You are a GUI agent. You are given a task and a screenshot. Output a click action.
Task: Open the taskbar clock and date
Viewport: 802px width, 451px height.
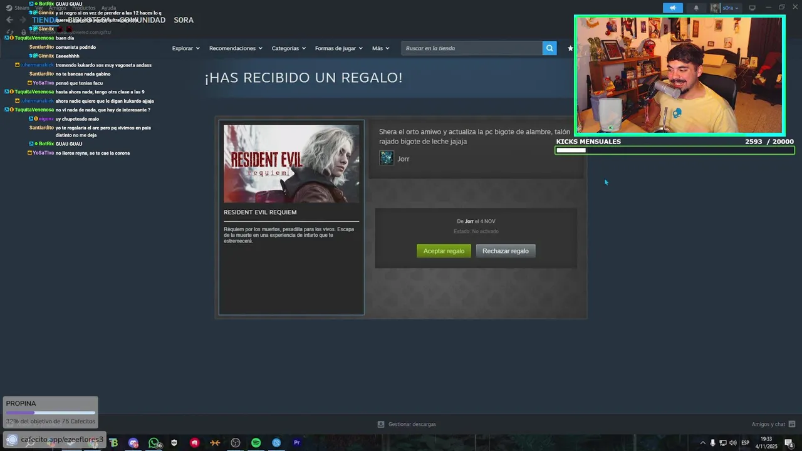point(766,443)
